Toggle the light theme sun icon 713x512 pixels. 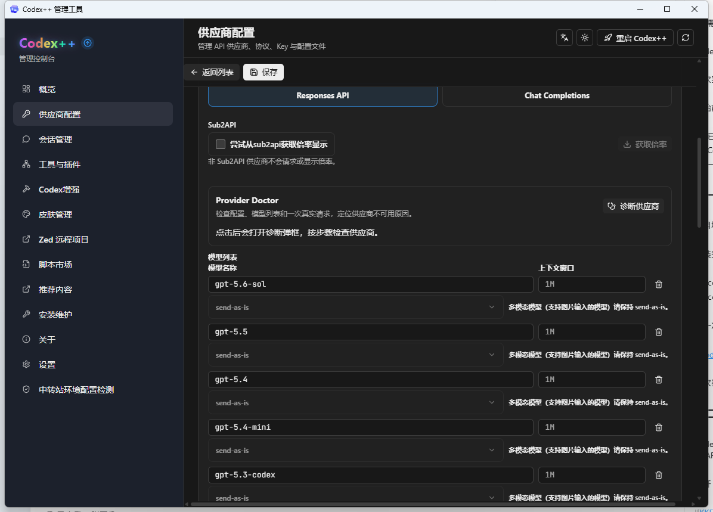point(585,38)
